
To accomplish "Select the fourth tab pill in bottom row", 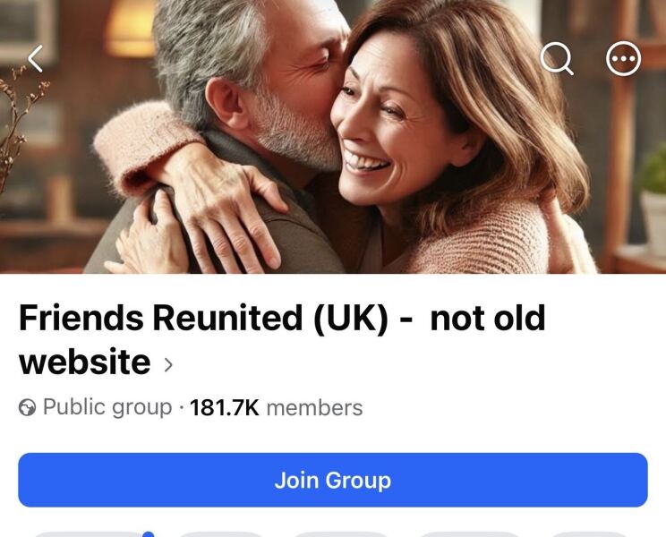I will (469, 534).
